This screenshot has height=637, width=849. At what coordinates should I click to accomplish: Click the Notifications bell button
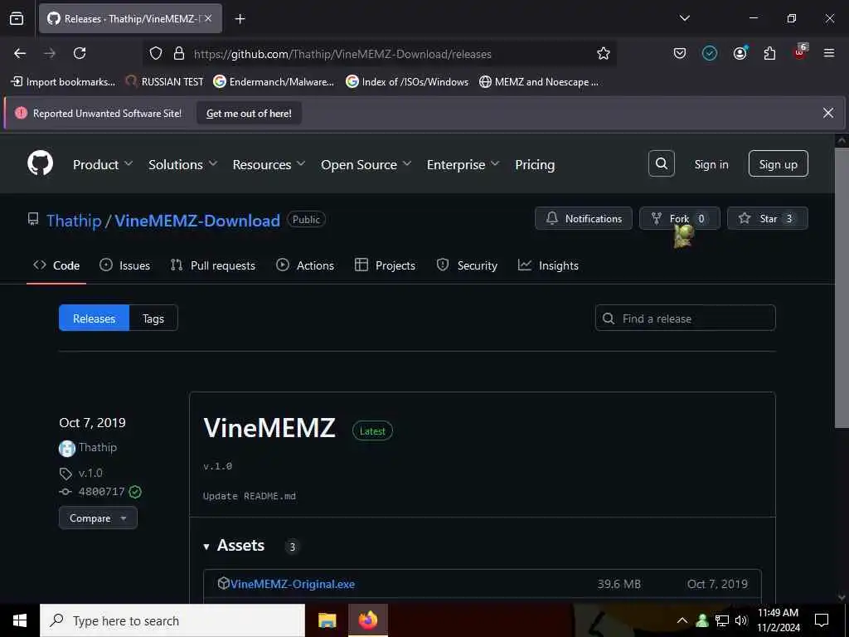(x=583, y=218)
